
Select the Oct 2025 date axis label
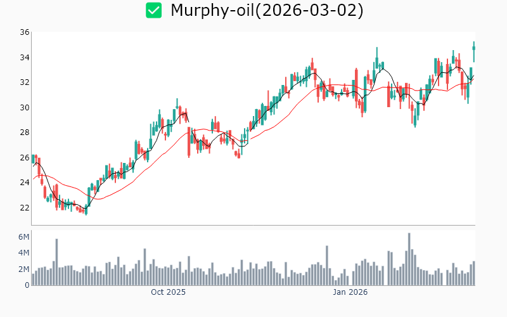[x=168, y=292]
